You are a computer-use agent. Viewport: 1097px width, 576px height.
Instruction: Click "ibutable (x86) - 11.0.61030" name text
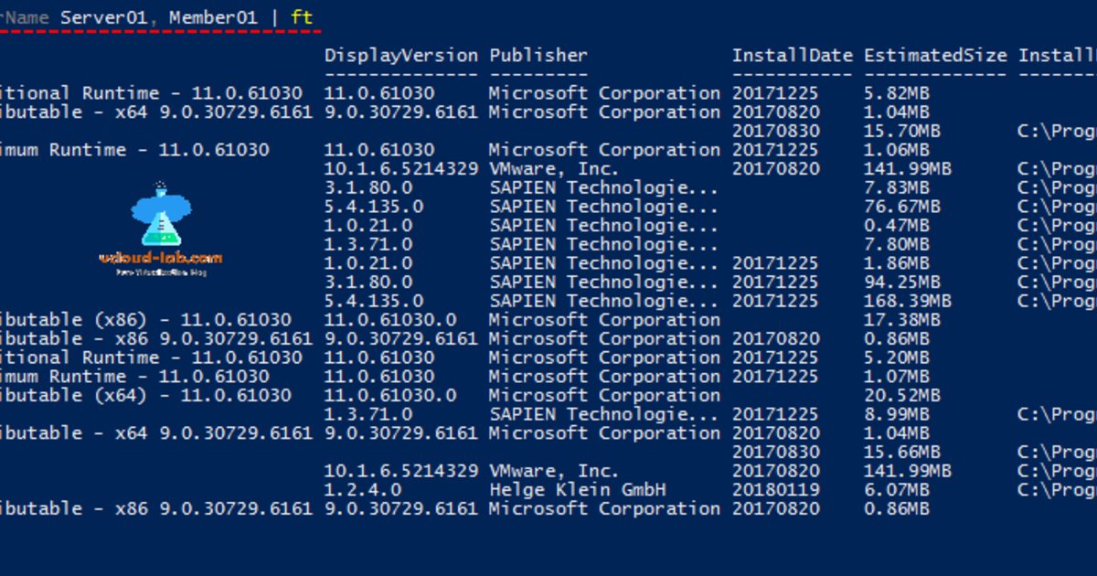point(146,320)
